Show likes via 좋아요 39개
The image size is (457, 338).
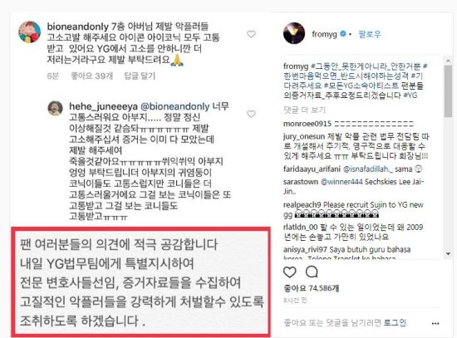[x=91, y=76]
